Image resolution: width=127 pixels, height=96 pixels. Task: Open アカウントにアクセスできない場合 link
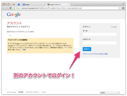click(95, 54)
